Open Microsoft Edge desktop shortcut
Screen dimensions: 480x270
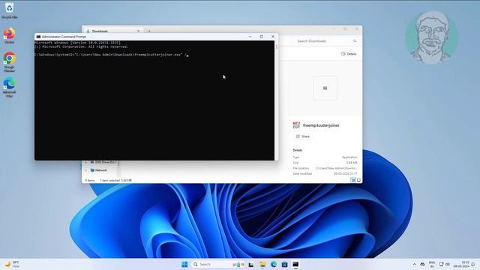[x=9, y=88]
